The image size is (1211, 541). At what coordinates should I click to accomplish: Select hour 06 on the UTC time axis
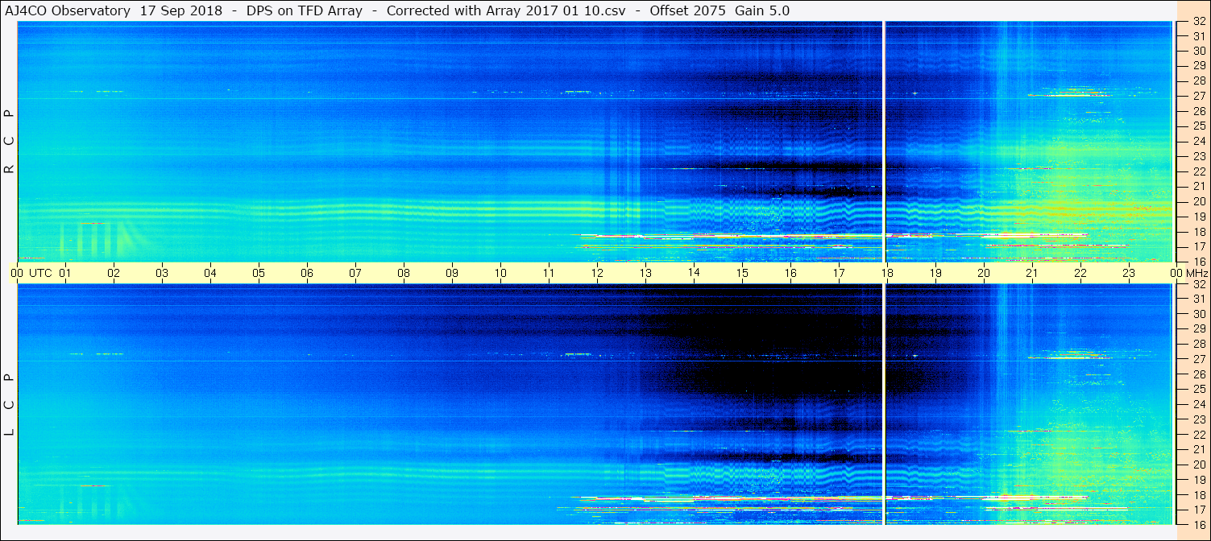click(307, 273)
